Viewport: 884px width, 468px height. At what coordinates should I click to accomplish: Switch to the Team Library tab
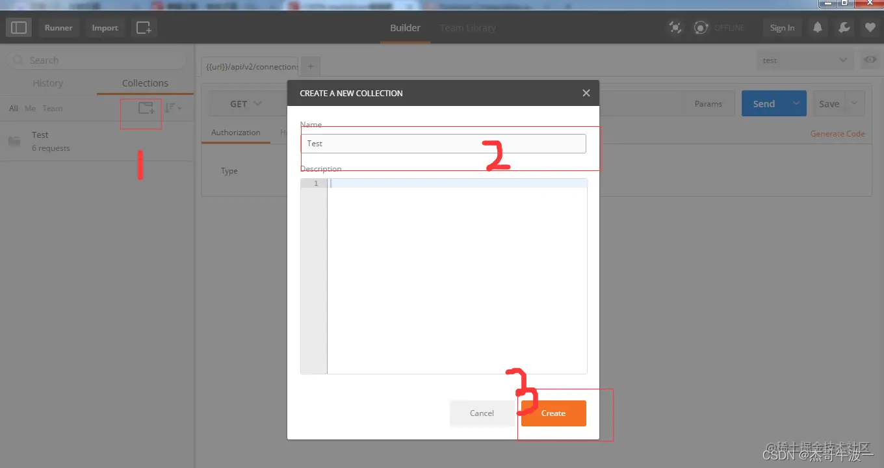[x=467, y=28]
